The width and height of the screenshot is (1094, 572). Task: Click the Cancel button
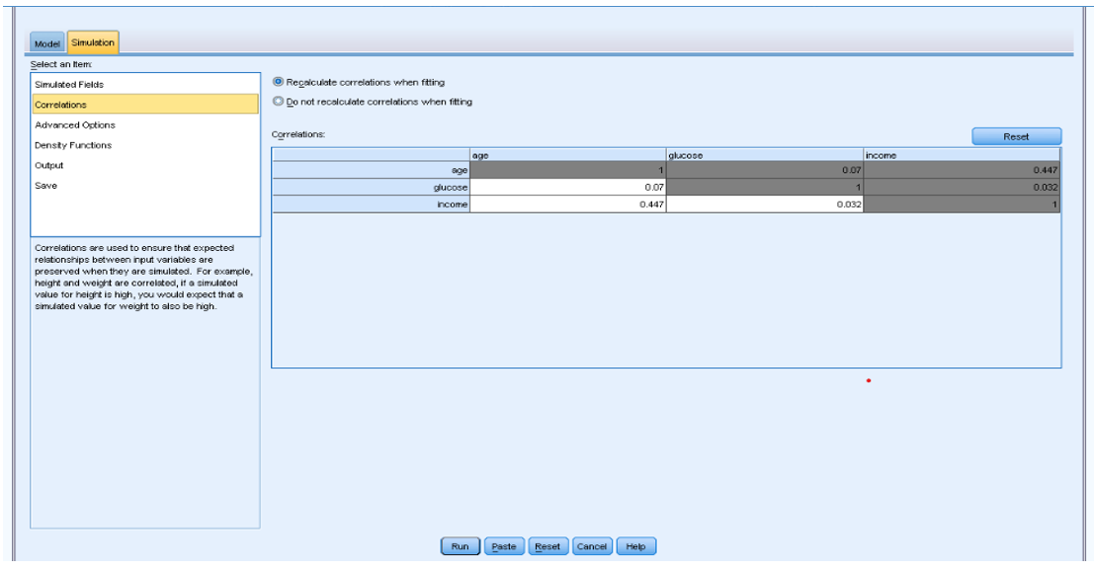click(x=592, y=545)
